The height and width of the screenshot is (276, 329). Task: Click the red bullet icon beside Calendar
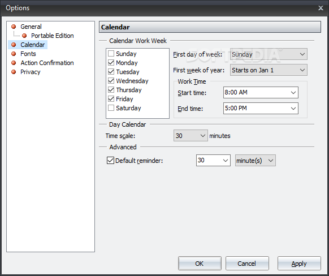pyautogui.click(x=14, y=45)
